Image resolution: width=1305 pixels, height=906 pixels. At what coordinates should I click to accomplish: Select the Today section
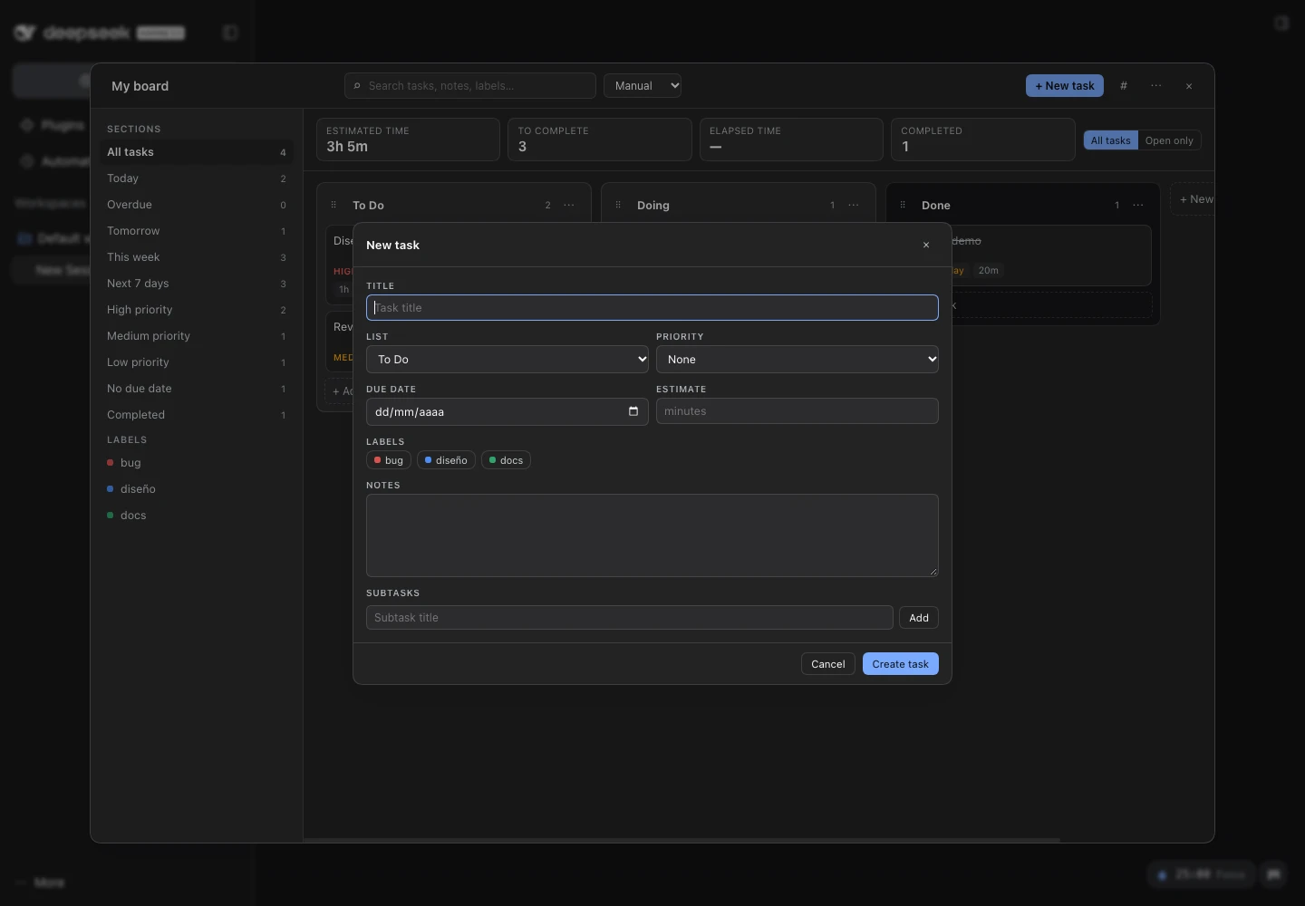click(197, 178)
